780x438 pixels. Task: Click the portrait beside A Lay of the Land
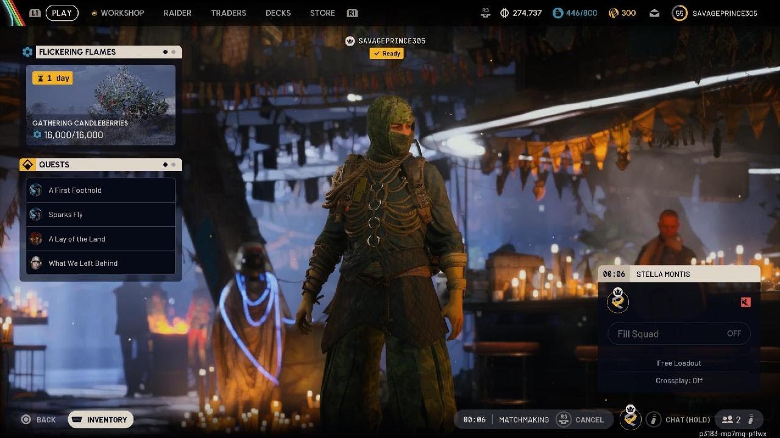click(36, 239)
